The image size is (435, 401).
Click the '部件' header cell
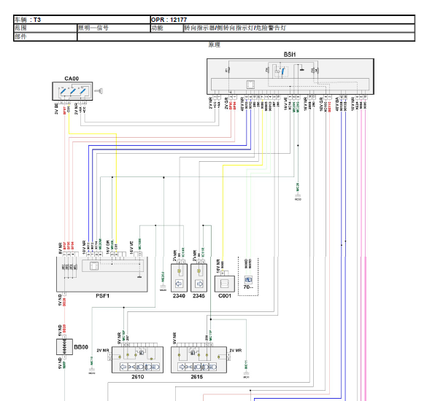coord(45,36)
